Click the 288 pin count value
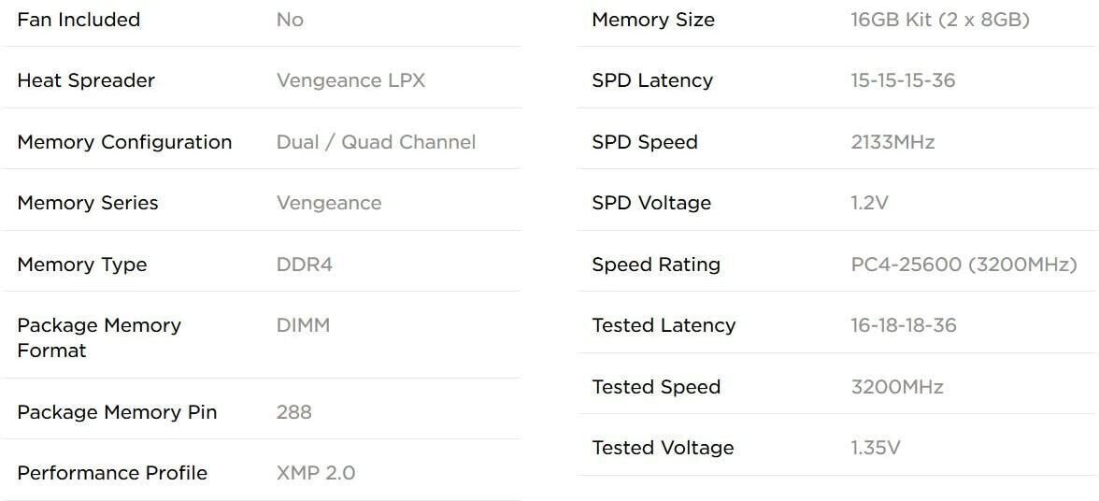The width and height of the screenshot is (1099, 501). [x=293, y=412]
